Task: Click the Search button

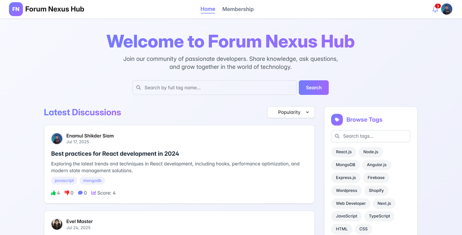Action: click(314, 87)
